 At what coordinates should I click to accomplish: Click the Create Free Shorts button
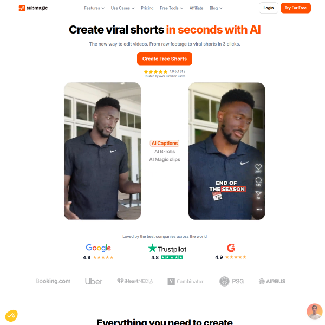[165, 58]
